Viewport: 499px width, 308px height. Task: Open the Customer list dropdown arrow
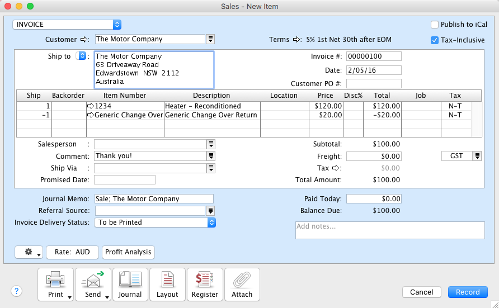coord(211,39)
